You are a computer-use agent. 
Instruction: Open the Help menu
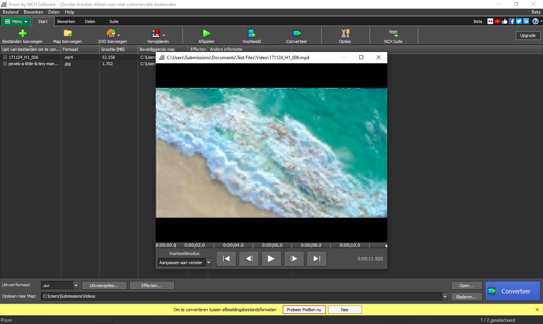tap(69, 12)
